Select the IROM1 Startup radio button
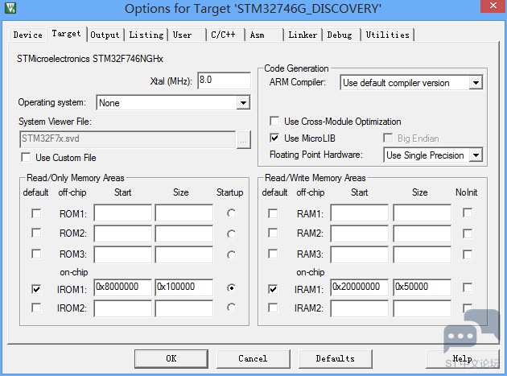This screenshot has width=507, height=376. [232, 288]
